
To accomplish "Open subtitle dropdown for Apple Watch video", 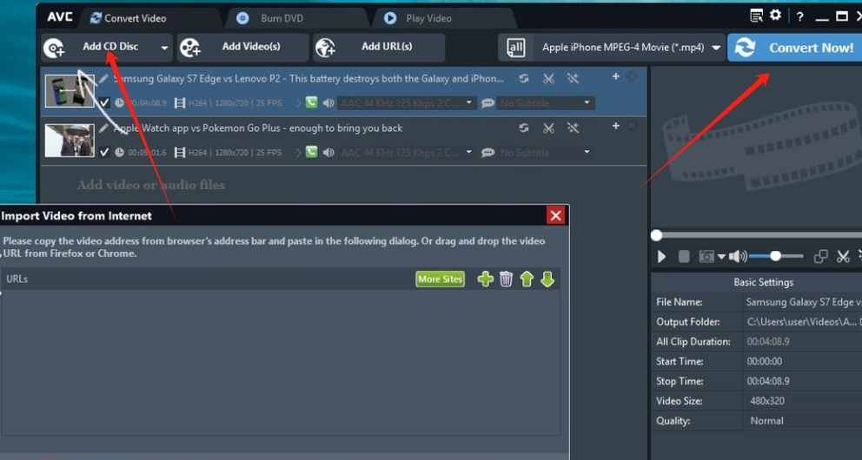I will tap(545, 152).
